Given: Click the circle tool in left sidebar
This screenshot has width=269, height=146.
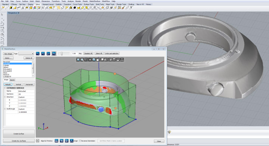Looking at the screenshot, I should pyautogui.click(x=2, y=31).
